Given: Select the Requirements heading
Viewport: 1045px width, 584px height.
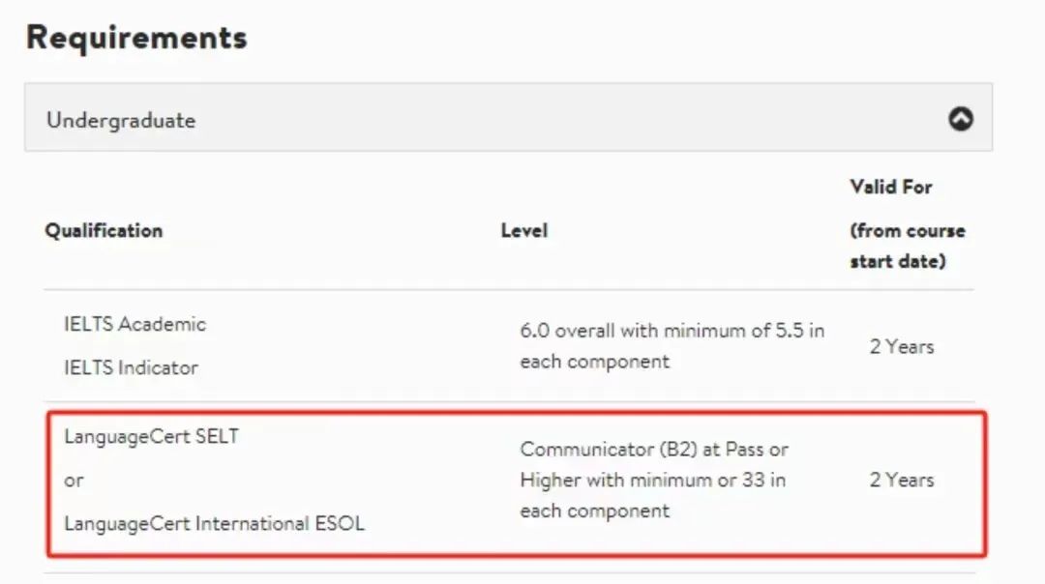Looking at the screenshot, I should 136,38.
